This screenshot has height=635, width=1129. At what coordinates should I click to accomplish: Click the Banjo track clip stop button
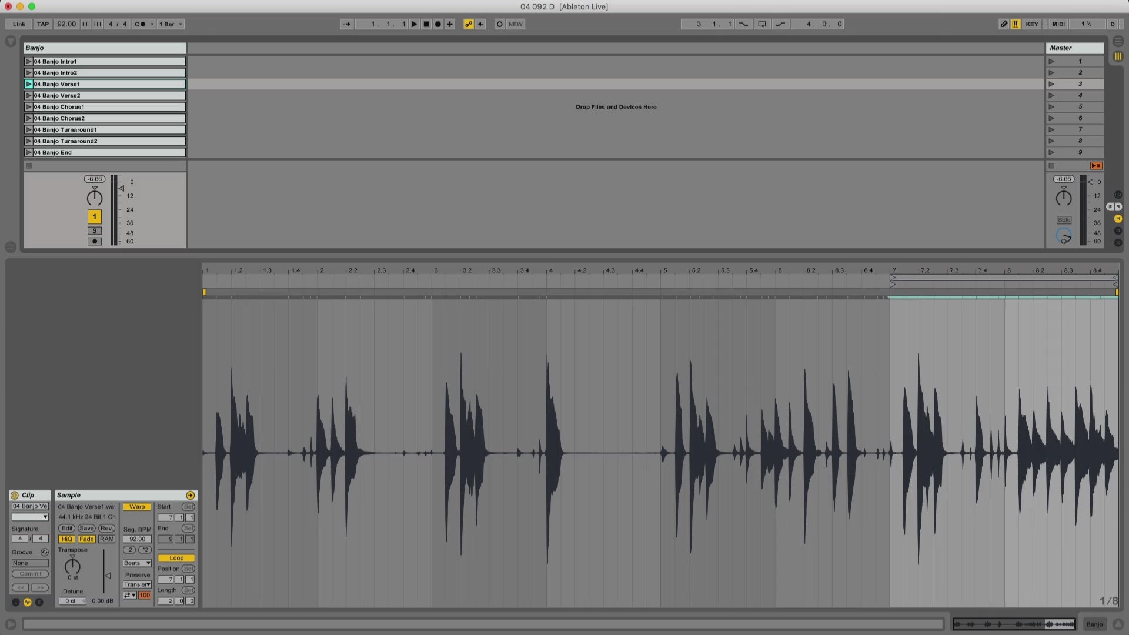click(28, 166)
